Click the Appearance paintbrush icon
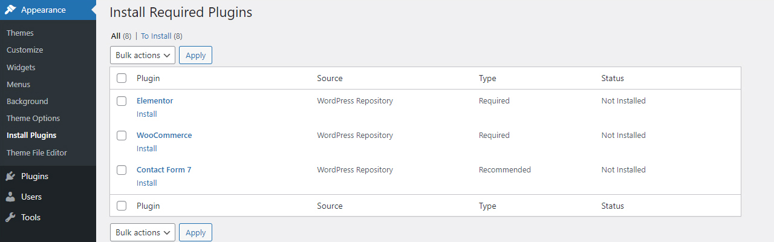Screen dimensions: 774x242 coord(10,10)
